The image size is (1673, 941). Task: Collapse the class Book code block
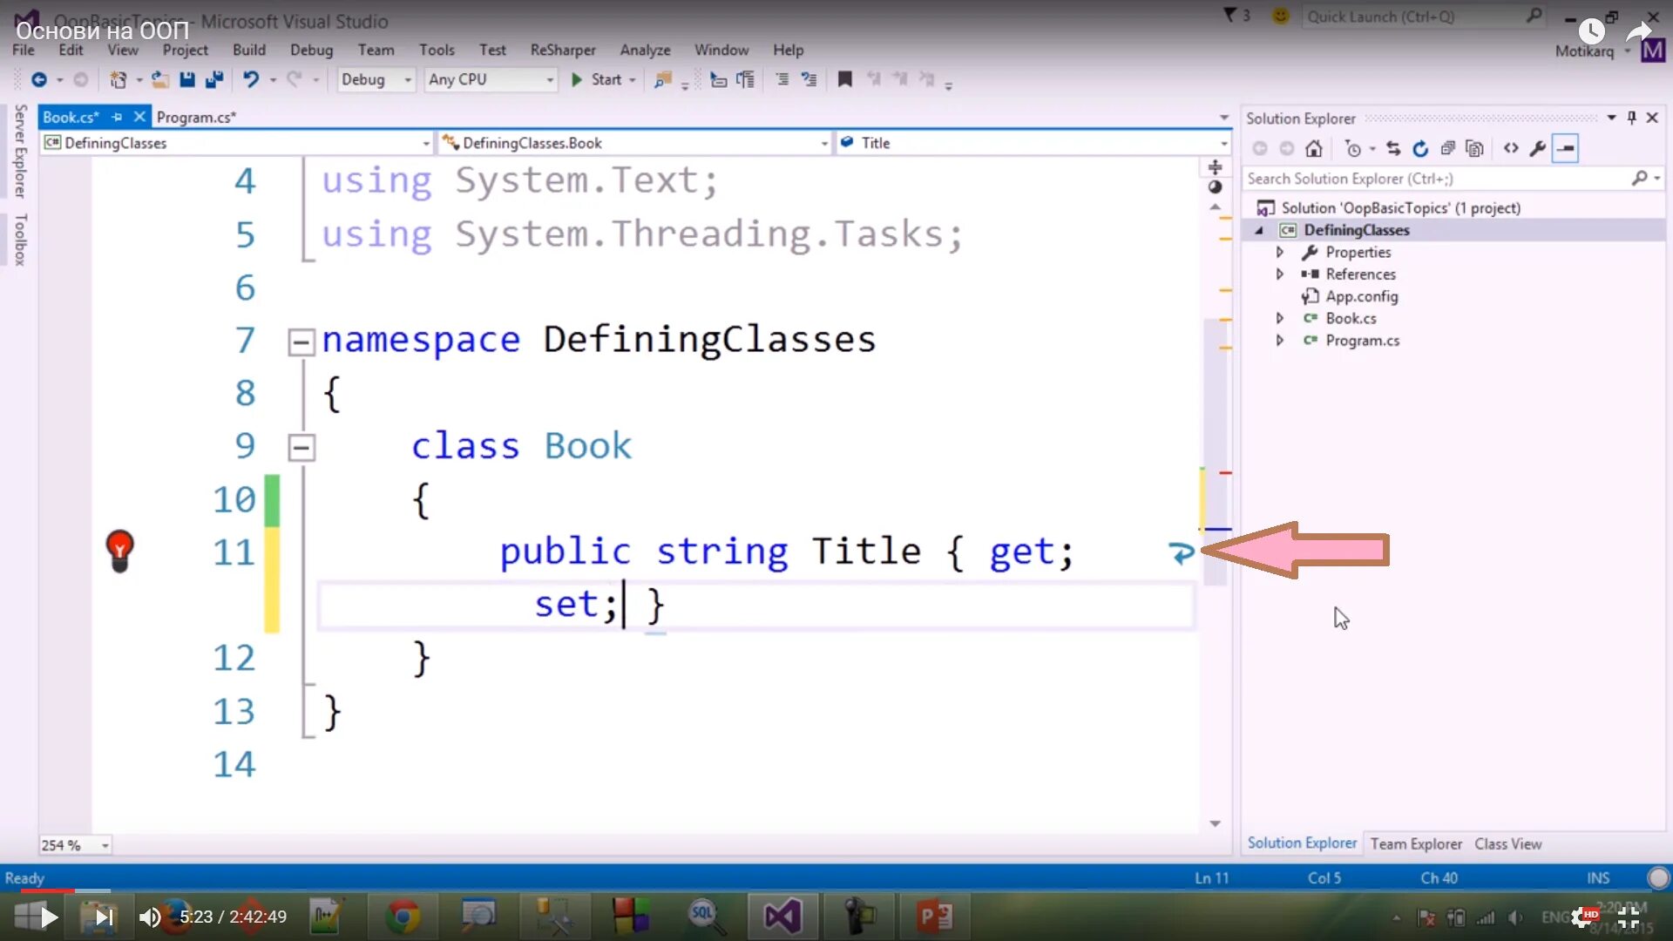coord(301,448)
